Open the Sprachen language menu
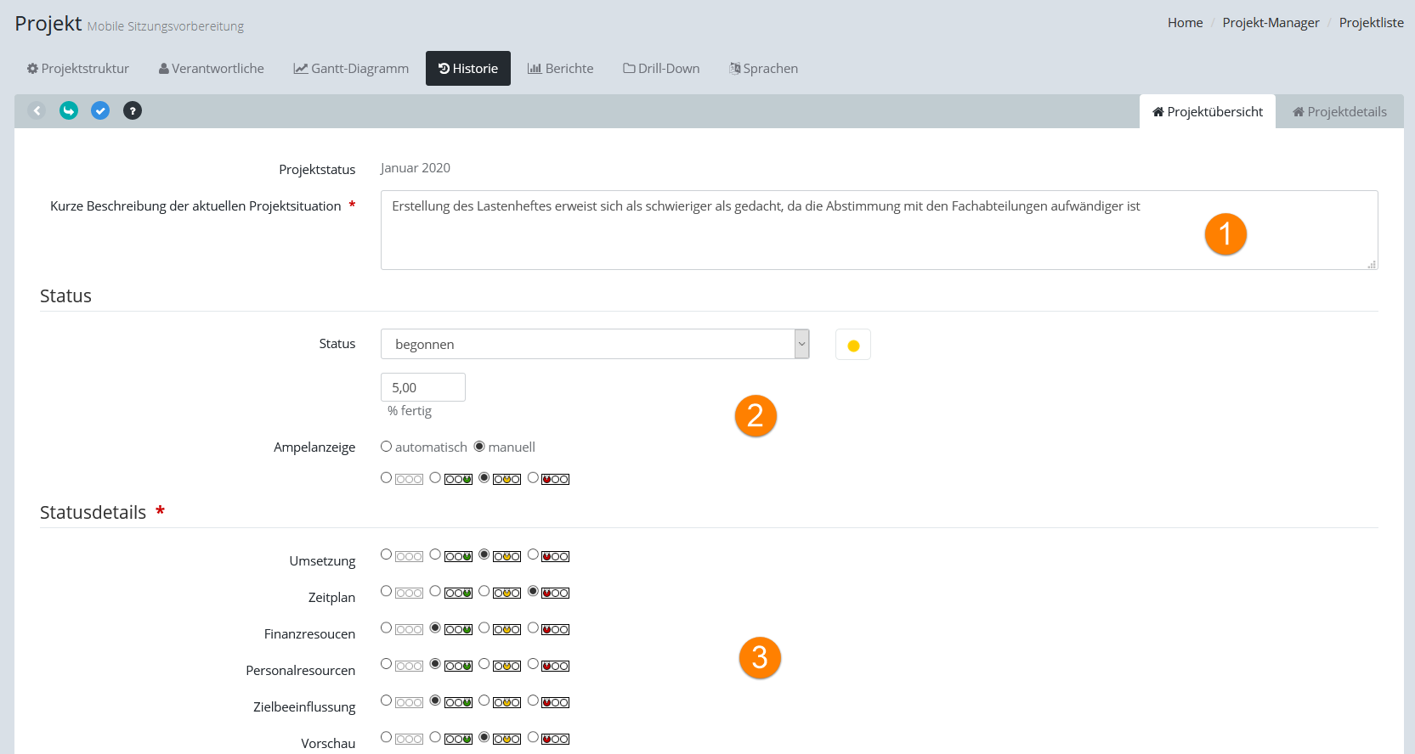This screenshot has width=1415, height=754. tap(763, 69)
